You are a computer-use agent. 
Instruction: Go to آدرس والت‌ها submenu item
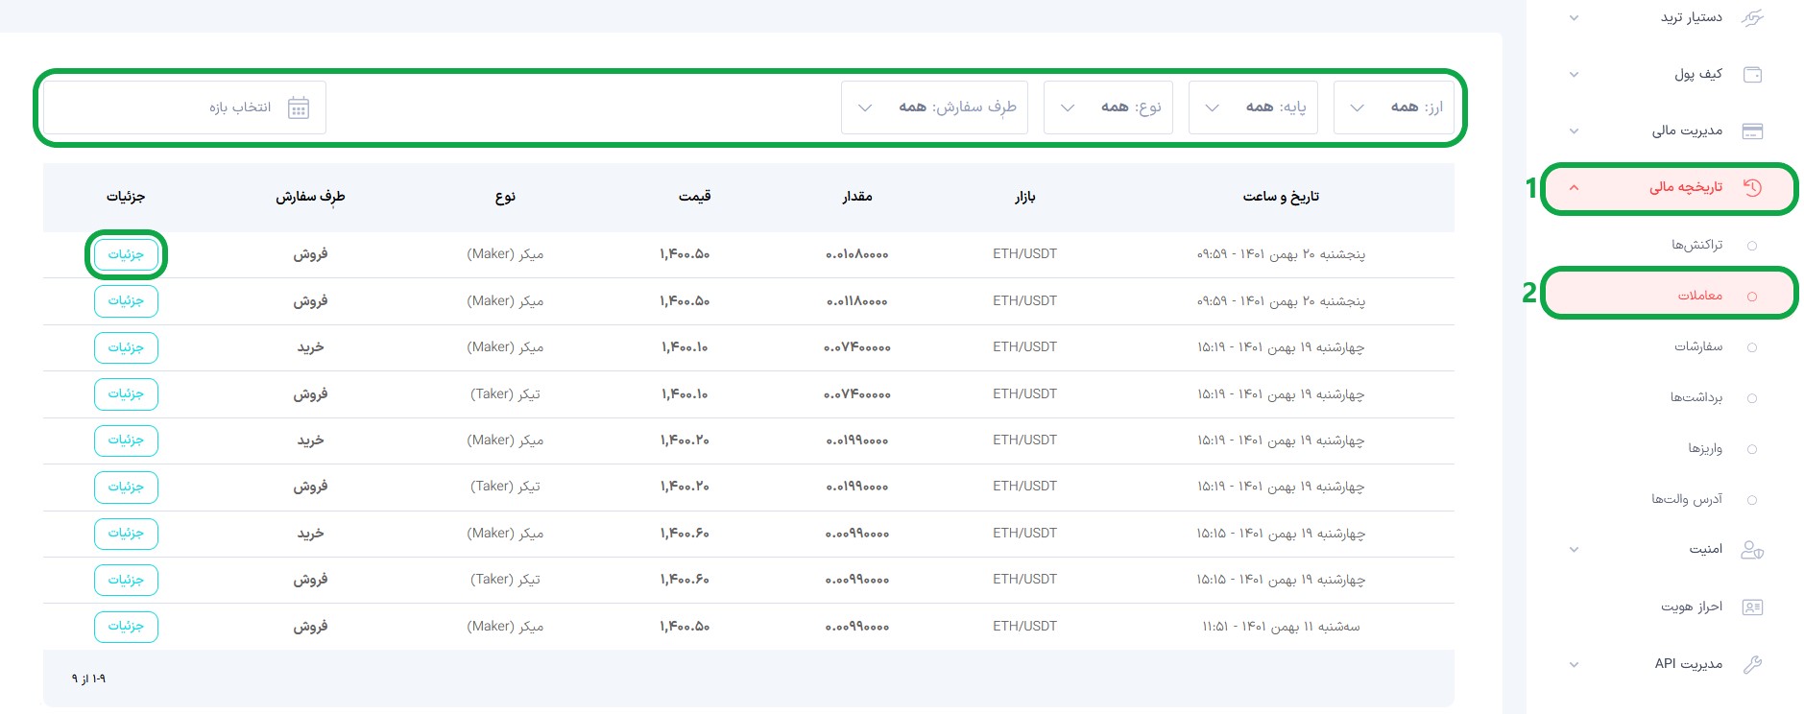pyautogui.click(x=1687, y=499)
